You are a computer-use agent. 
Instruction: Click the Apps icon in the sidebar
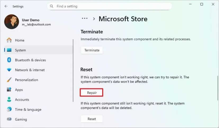pyautogui.click(x=9, y=90)
